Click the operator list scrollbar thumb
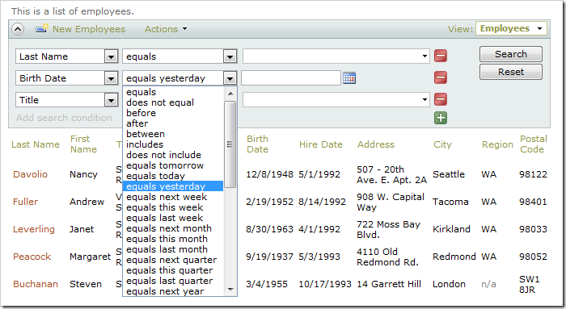Screen dimensions: 566x309 pyautogui.click(x=230, y=144)
